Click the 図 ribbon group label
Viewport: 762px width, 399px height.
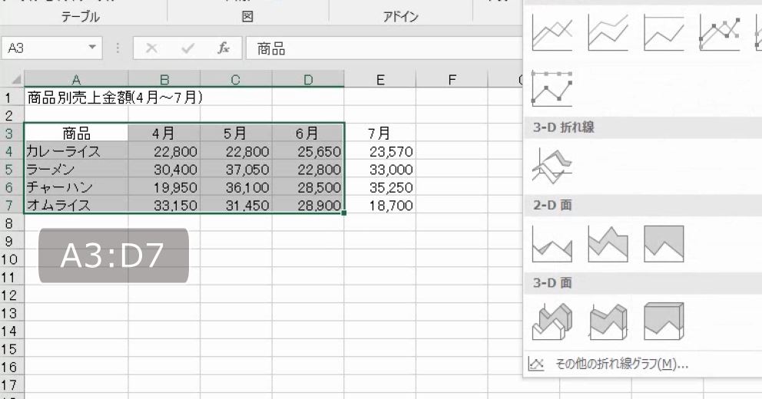point(247,17)
